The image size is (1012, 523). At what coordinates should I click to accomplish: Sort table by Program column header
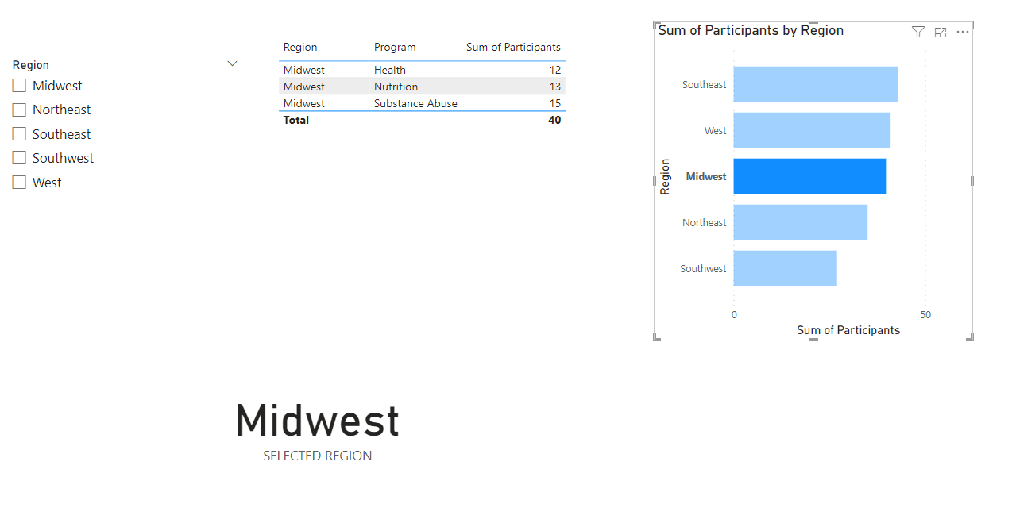tap(395, 47)
